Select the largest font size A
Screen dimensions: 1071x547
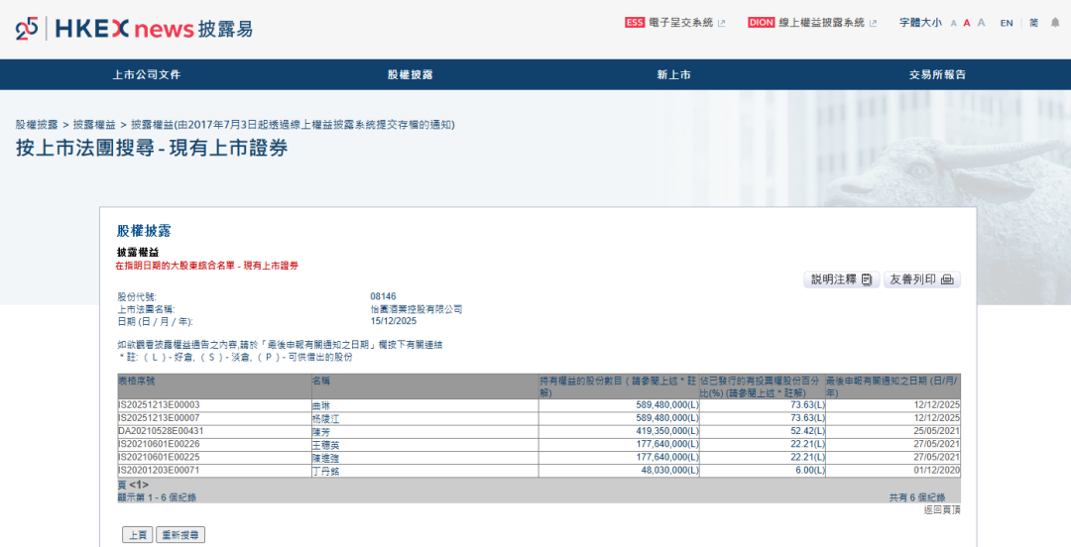(981, 23)
